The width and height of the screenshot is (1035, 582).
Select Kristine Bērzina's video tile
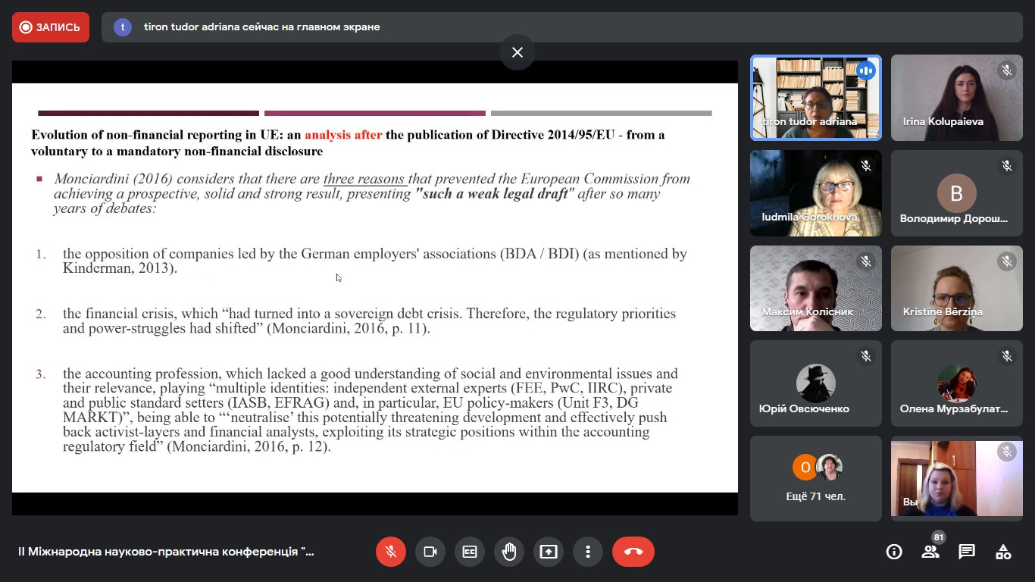click(x=956, y=288)
